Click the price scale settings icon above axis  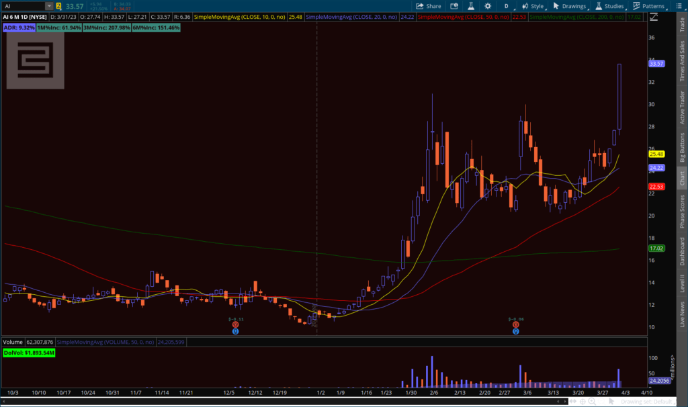point(654,17)
